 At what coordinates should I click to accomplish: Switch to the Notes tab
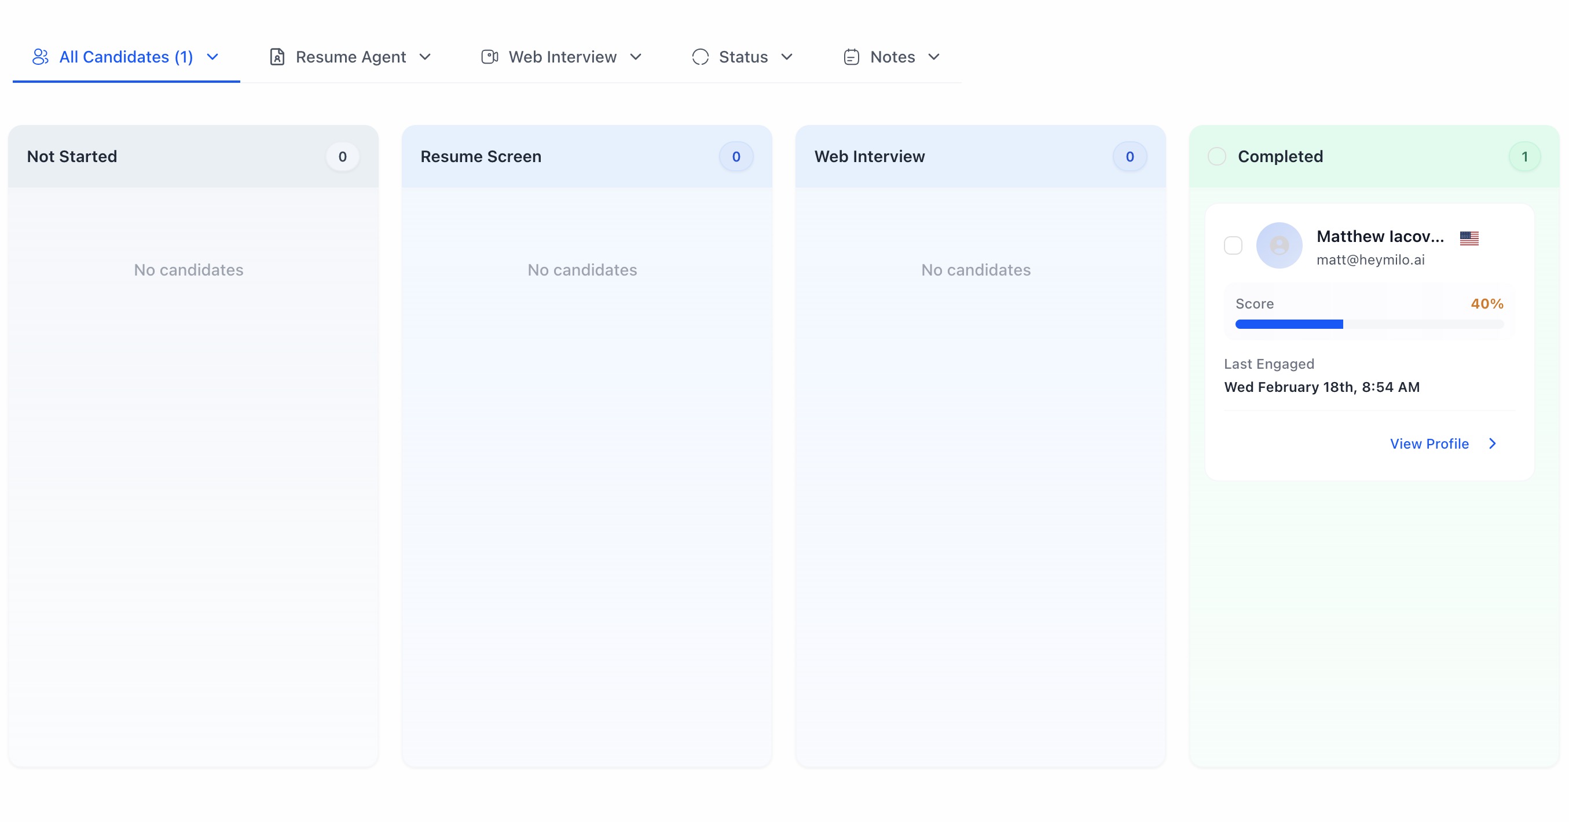[x=892, y=57]
